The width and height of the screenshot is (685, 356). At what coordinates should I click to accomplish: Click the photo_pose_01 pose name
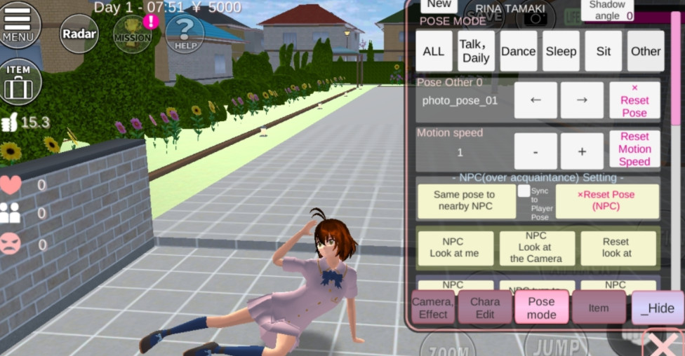click(460, 101)
